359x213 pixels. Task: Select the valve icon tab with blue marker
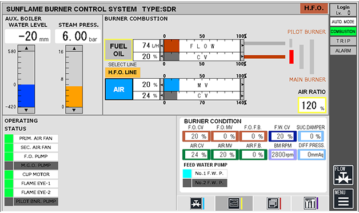pos(196,203)
